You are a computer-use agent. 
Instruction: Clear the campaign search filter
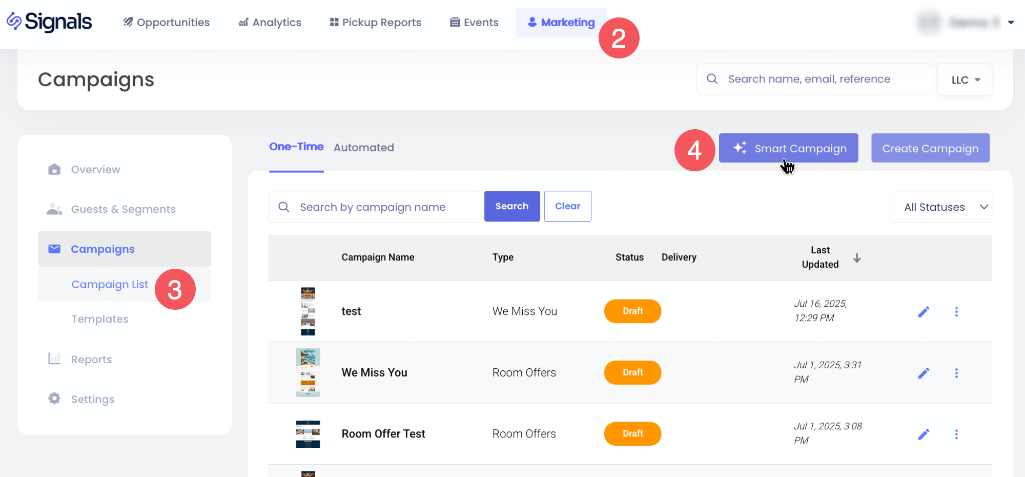[x=567, y=206]
